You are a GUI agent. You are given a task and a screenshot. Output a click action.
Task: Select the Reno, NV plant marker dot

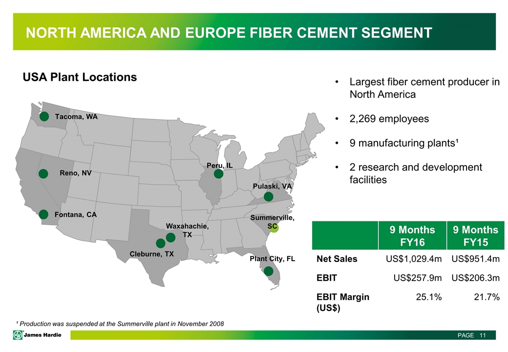[43, 173]
